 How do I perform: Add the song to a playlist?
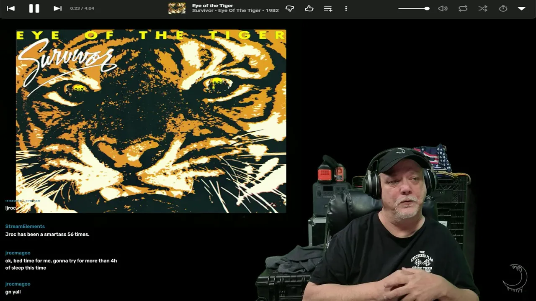(328, 8)
